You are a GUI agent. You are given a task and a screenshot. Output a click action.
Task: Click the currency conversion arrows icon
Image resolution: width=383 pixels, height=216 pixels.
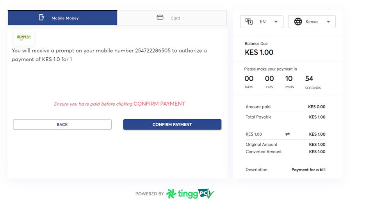click(287, 134)
